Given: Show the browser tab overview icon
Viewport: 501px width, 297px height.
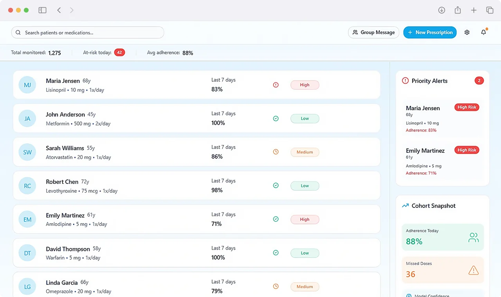Looking at the screenshot, I should pyautogui.click(x=490, y=10).
